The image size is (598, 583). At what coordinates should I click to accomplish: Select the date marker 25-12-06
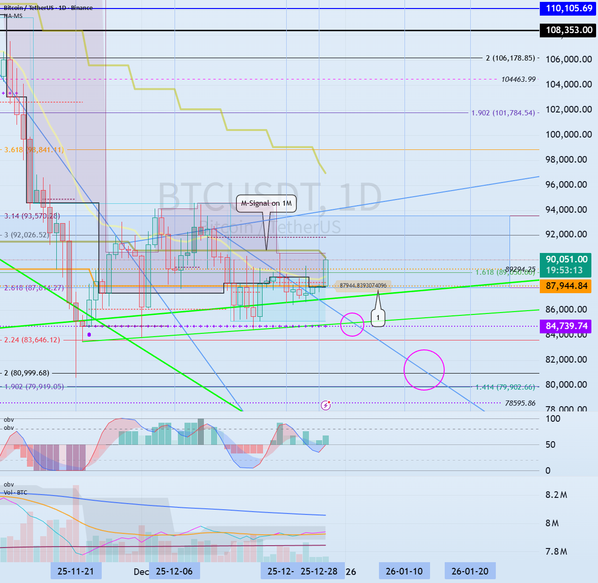pos(174,571)
